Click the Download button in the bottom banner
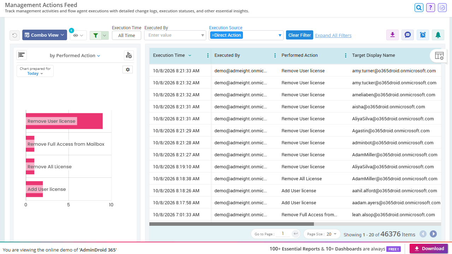Viewport: 452px width, 254px height. [x=429, y=249]
